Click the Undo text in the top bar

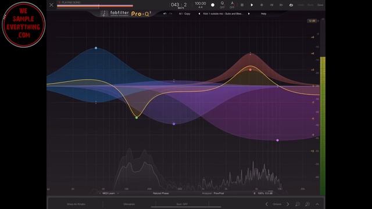point(301,5)
